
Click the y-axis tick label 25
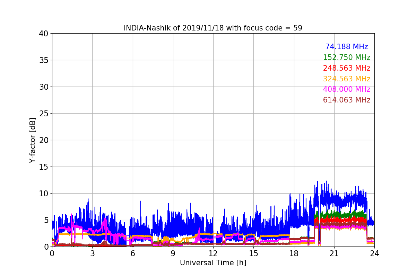[43, 114]
